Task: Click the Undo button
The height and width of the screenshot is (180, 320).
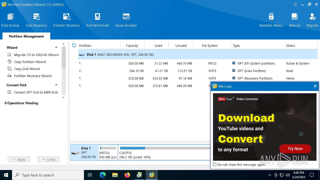Action: click(48, 159)
